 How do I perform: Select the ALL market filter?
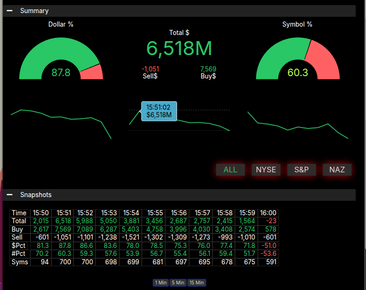[230, 170]
